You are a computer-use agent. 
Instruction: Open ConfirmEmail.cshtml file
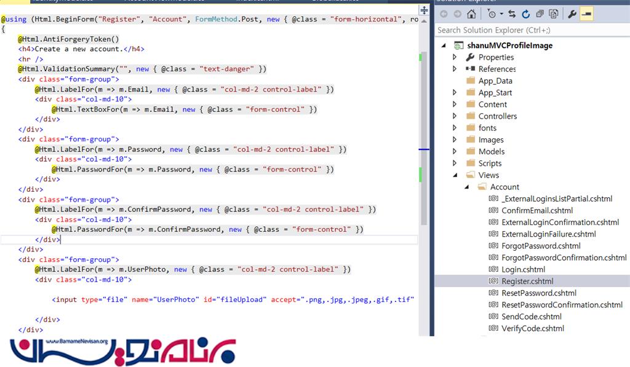pos(537,210)
